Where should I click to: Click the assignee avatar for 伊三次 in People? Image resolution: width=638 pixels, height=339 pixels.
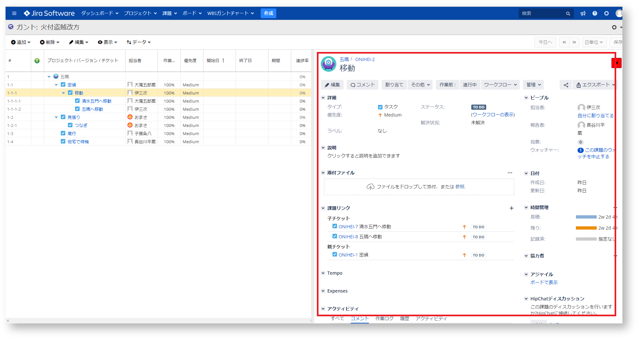click(581, 107)
